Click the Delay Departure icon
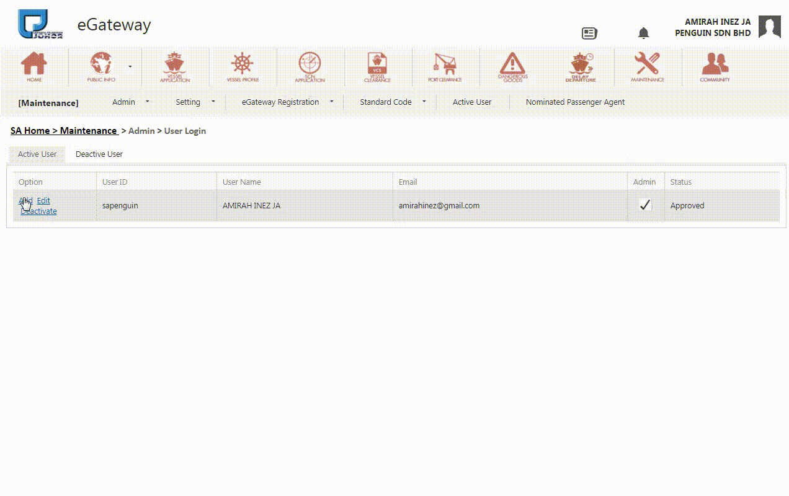Screen dimensions: 789x496 [x=581, y=66]
